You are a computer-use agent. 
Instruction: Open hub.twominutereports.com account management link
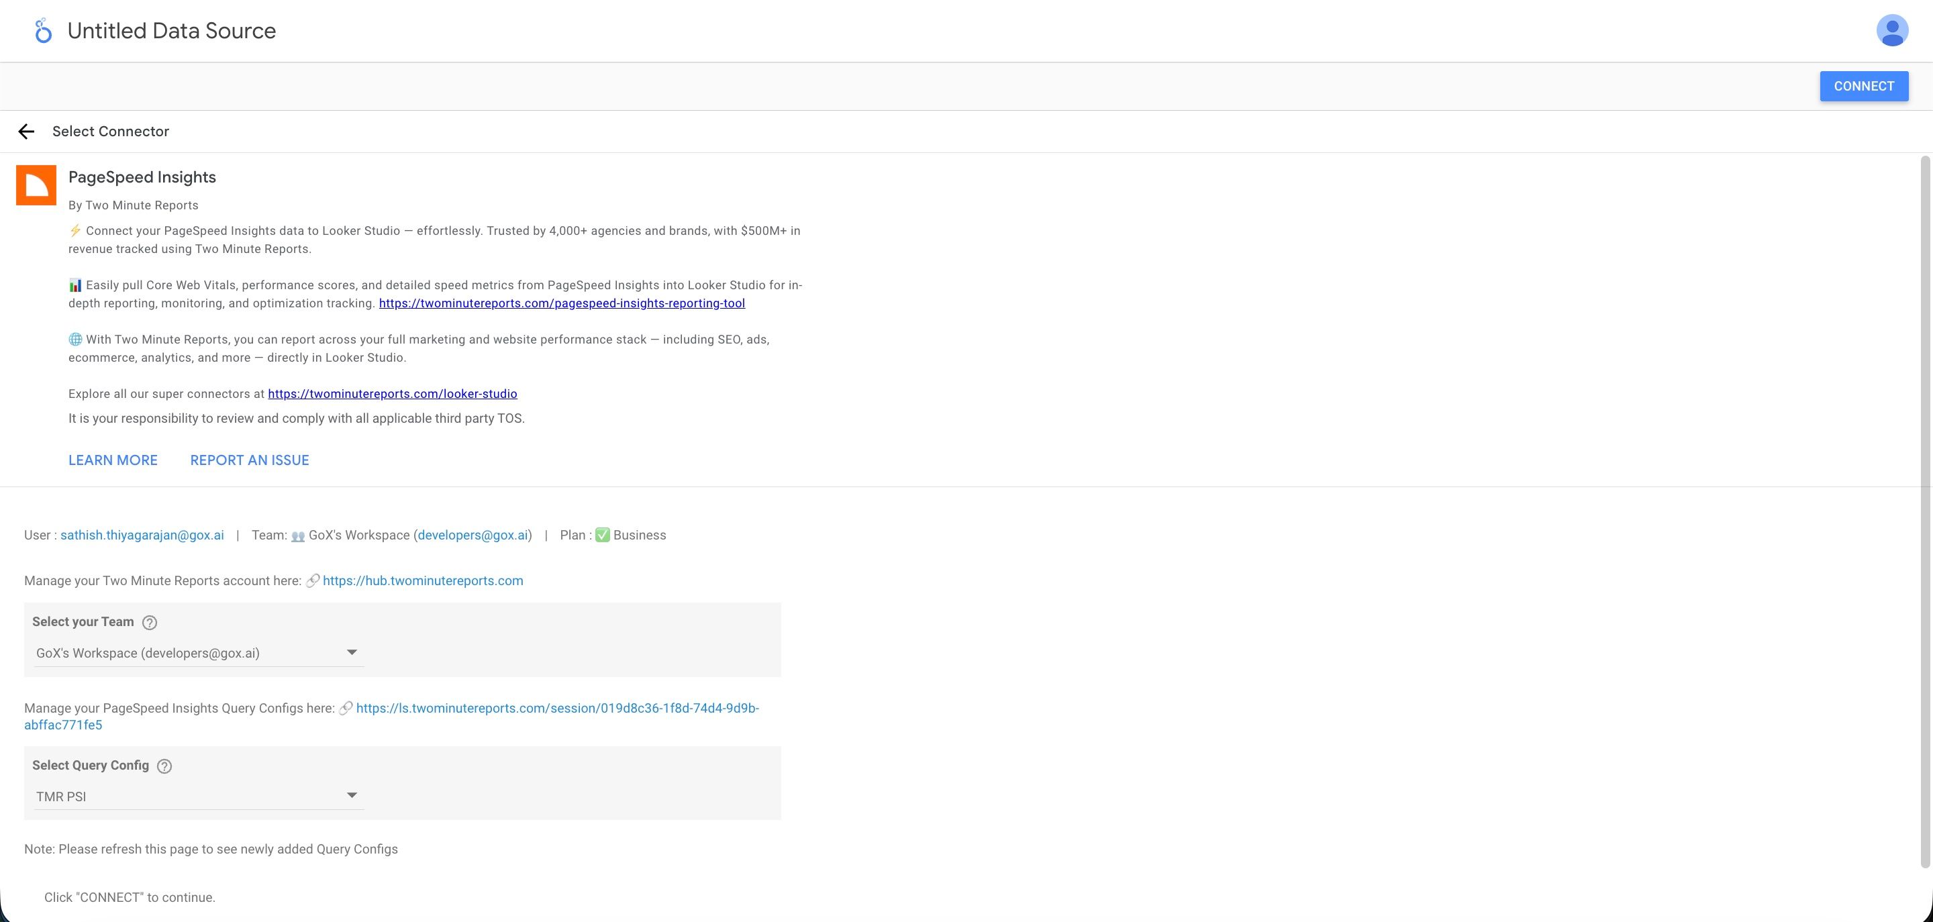[422, 580]
